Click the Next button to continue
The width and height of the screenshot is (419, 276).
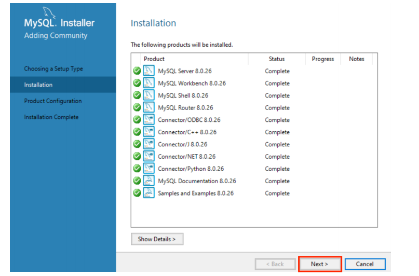[320, 264]
